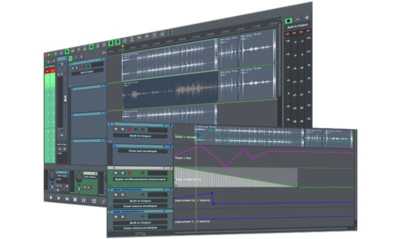The height and width of the screenshot is (239, 401).
Task: Click the speaker icon in Apple DLSMusicDevice header
Action: [164, 189]
